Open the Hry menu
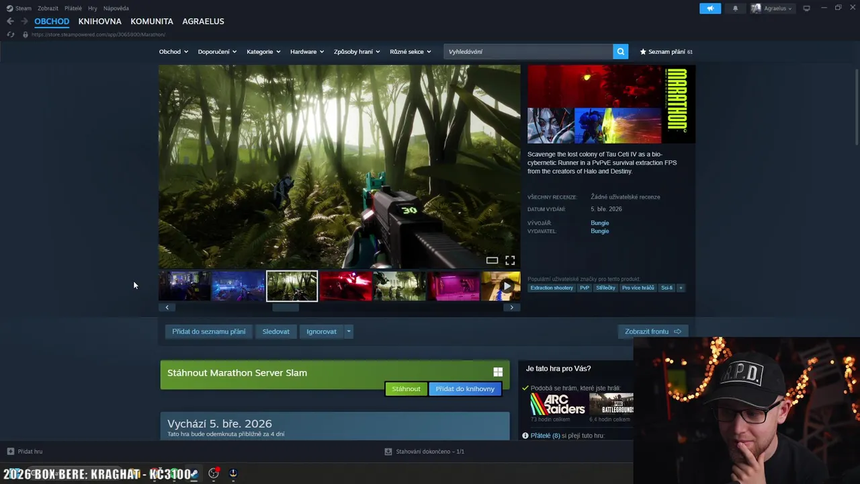Screen dimensions: 860x484 pyautogui.click(x=93, y=9)
